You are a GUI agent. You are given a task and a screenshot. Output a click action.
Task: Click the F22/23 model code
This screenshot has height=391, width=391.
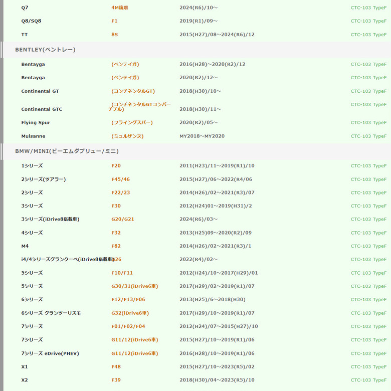coord(120,192)
